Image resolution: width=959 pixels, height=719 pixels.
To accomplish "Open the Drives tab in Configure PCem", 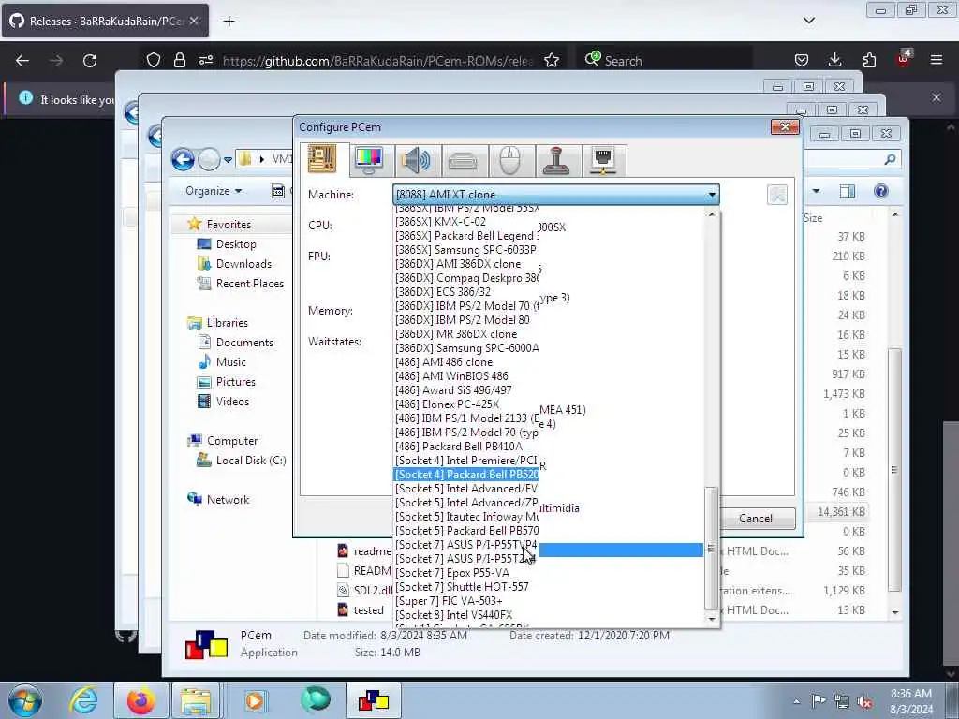I will coord(463,160).
